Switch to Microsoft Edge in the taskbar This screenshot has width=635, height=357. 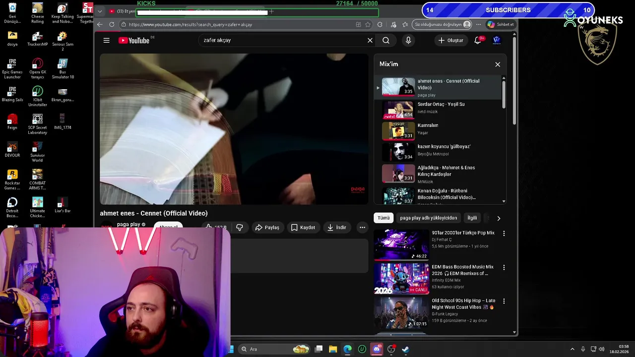347,349
